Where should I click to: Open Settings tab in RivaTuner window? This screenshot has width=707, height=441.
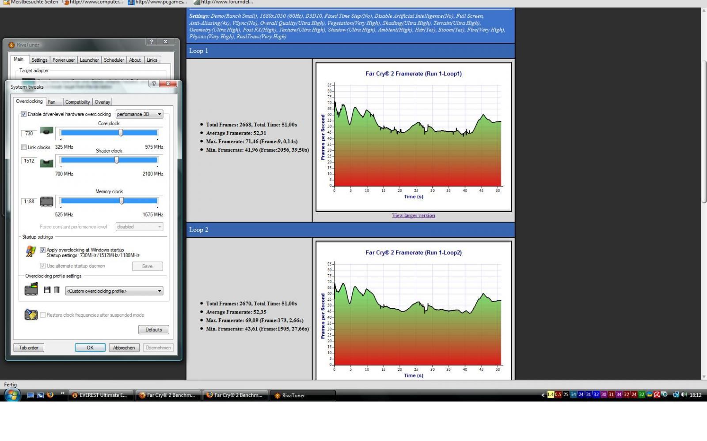[39, 60]
